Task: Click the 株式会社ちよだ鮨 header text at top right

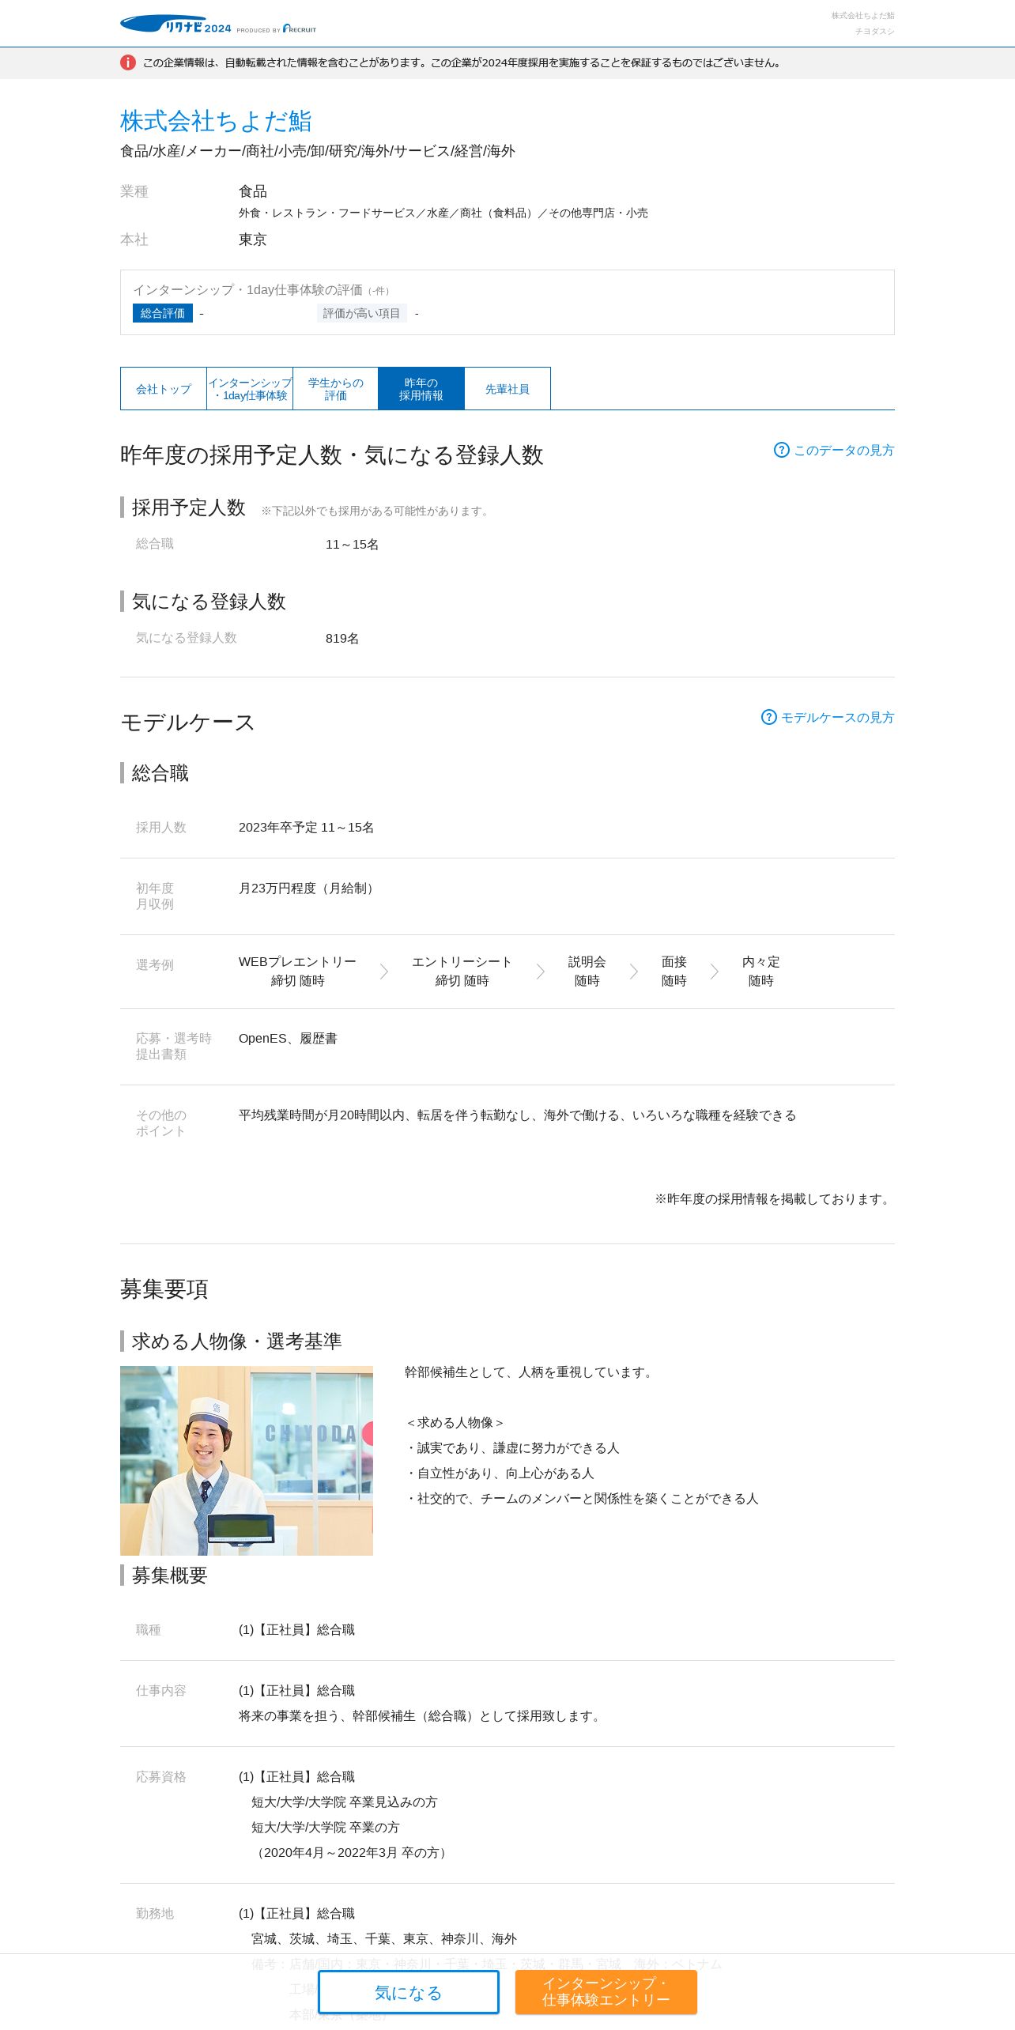Action: click(862, 16)
